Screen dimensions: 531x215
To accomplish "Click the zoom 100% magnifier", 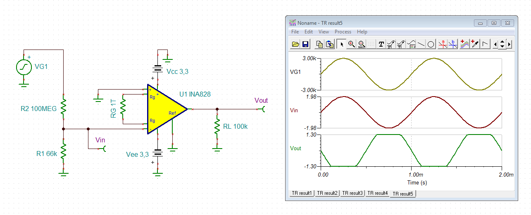I will click(361, 44).
